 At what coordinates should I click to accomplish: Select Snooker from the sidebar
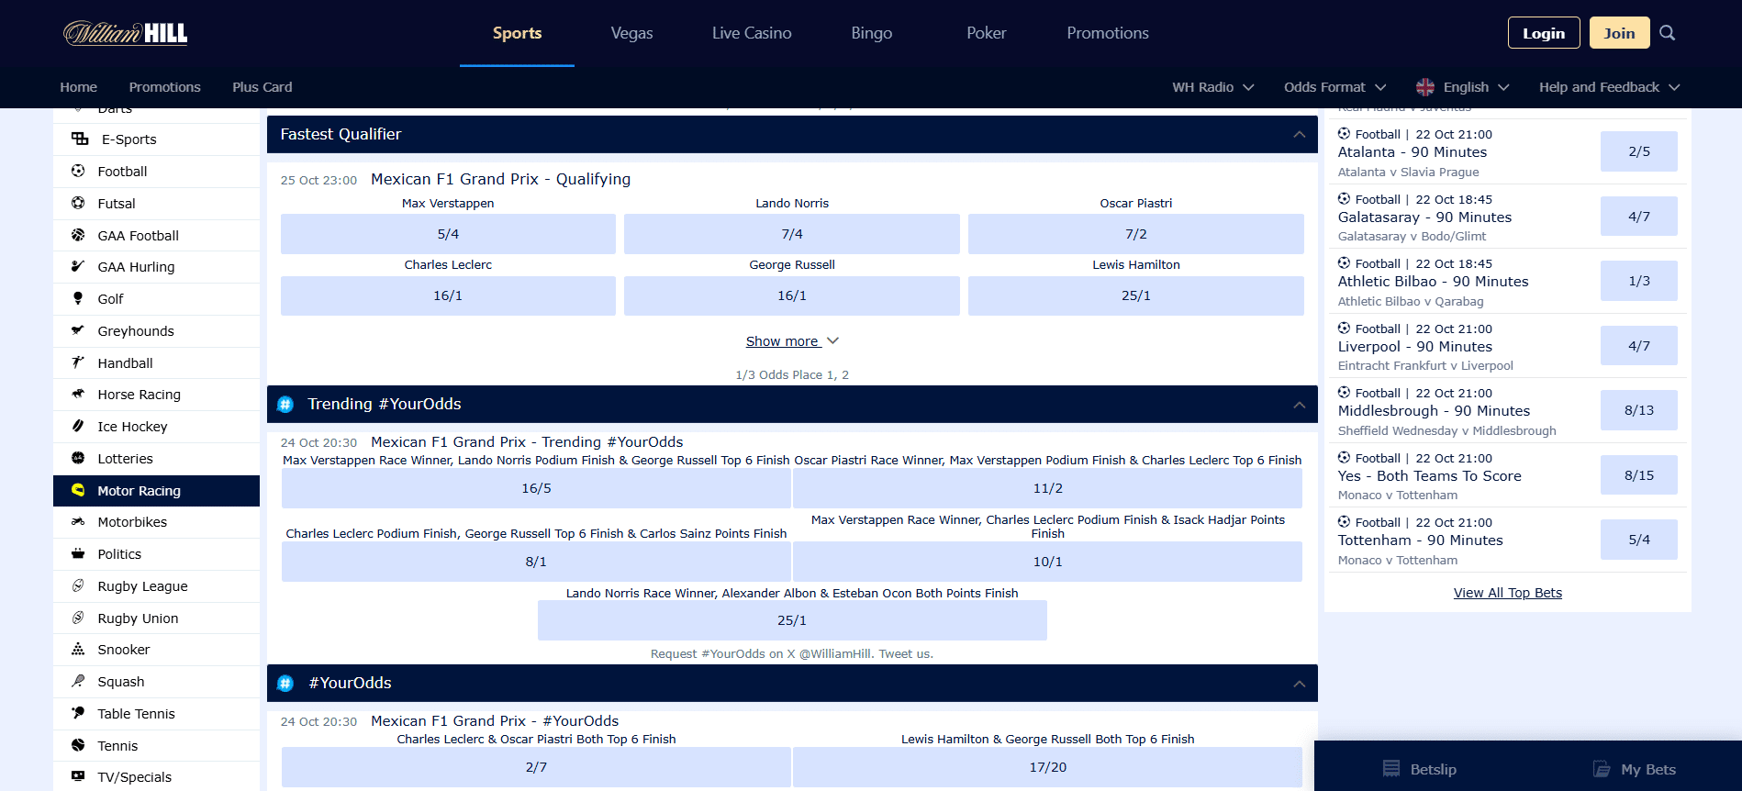[123, 650]
